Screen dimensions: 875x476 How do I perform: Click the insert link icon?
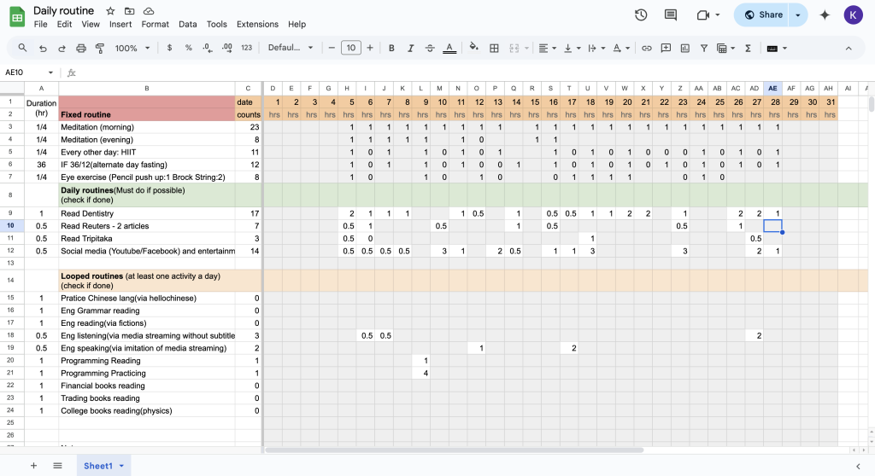[x=646, y=48]
